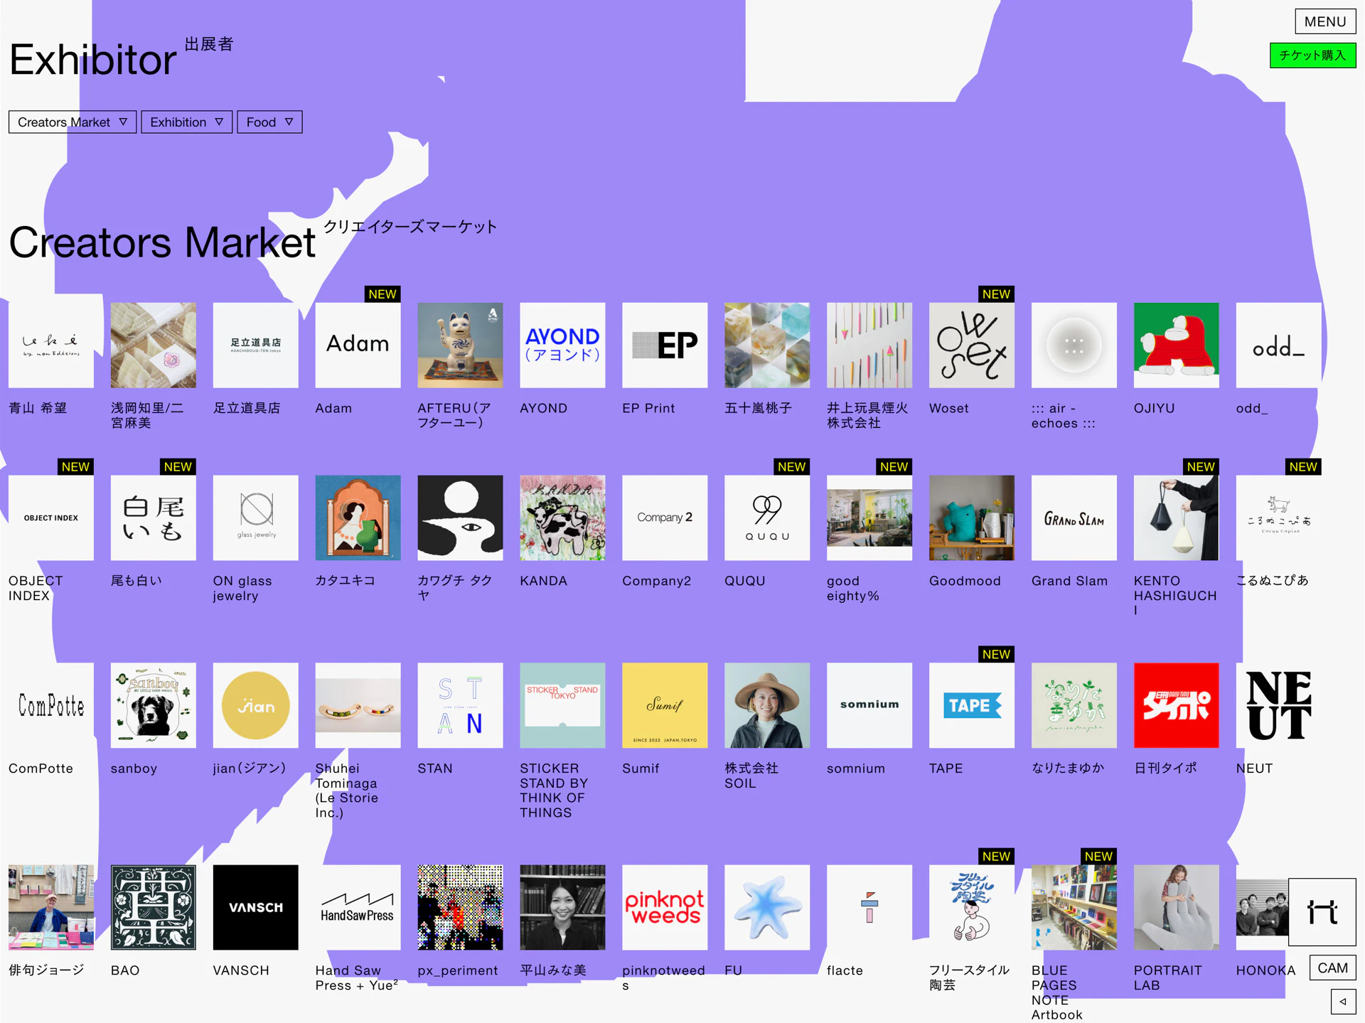Screen dimensions: 1365x1023
Task: Click the green ticket purchase button
Action: [1312, 55]
